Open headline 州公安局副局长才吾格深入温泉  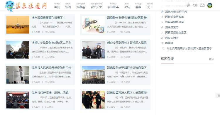click(127, 43)
